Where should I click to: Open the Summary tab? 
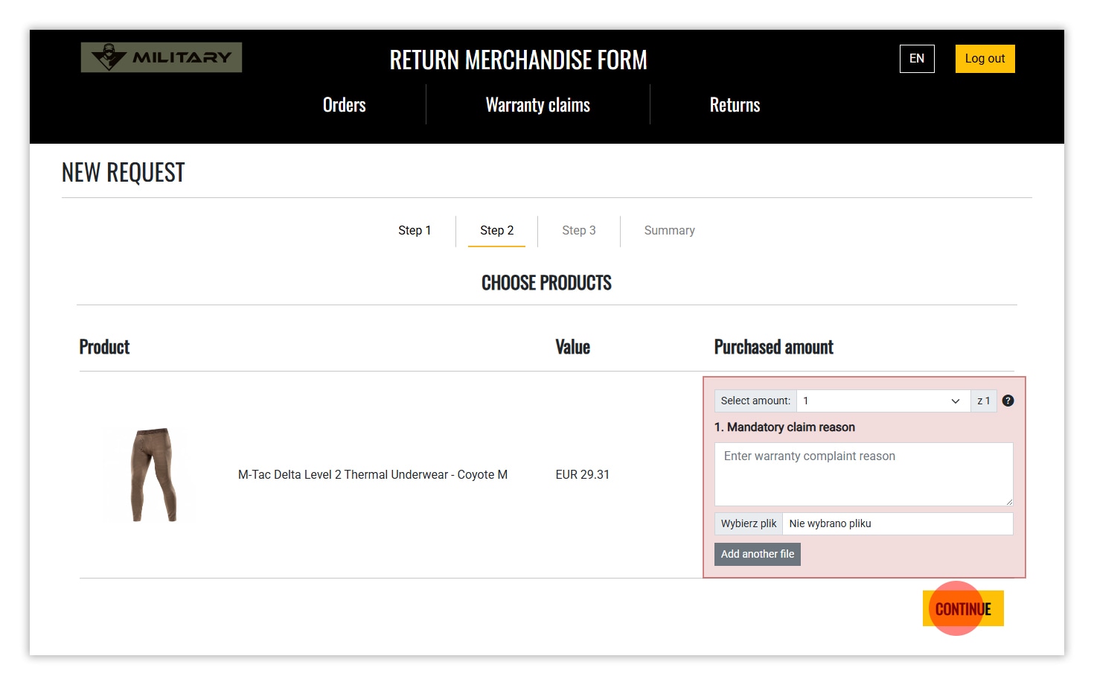tap(669, 231)
